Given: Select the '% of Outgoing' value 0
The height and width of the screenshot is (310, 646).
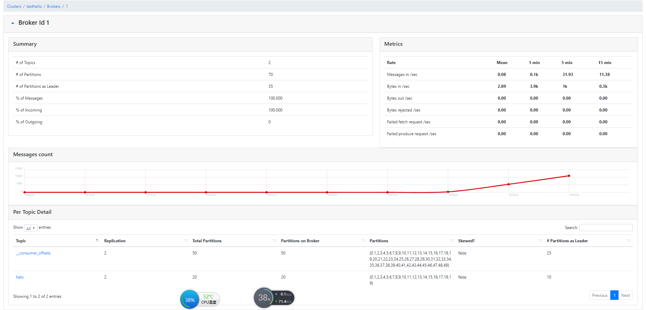Looking at the screenshot, I should point(270,122).
